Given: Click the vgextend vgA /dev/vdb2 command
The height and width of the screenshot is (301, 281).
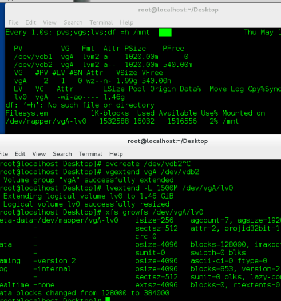Looking at the screenshot, I should pos(152,172).
